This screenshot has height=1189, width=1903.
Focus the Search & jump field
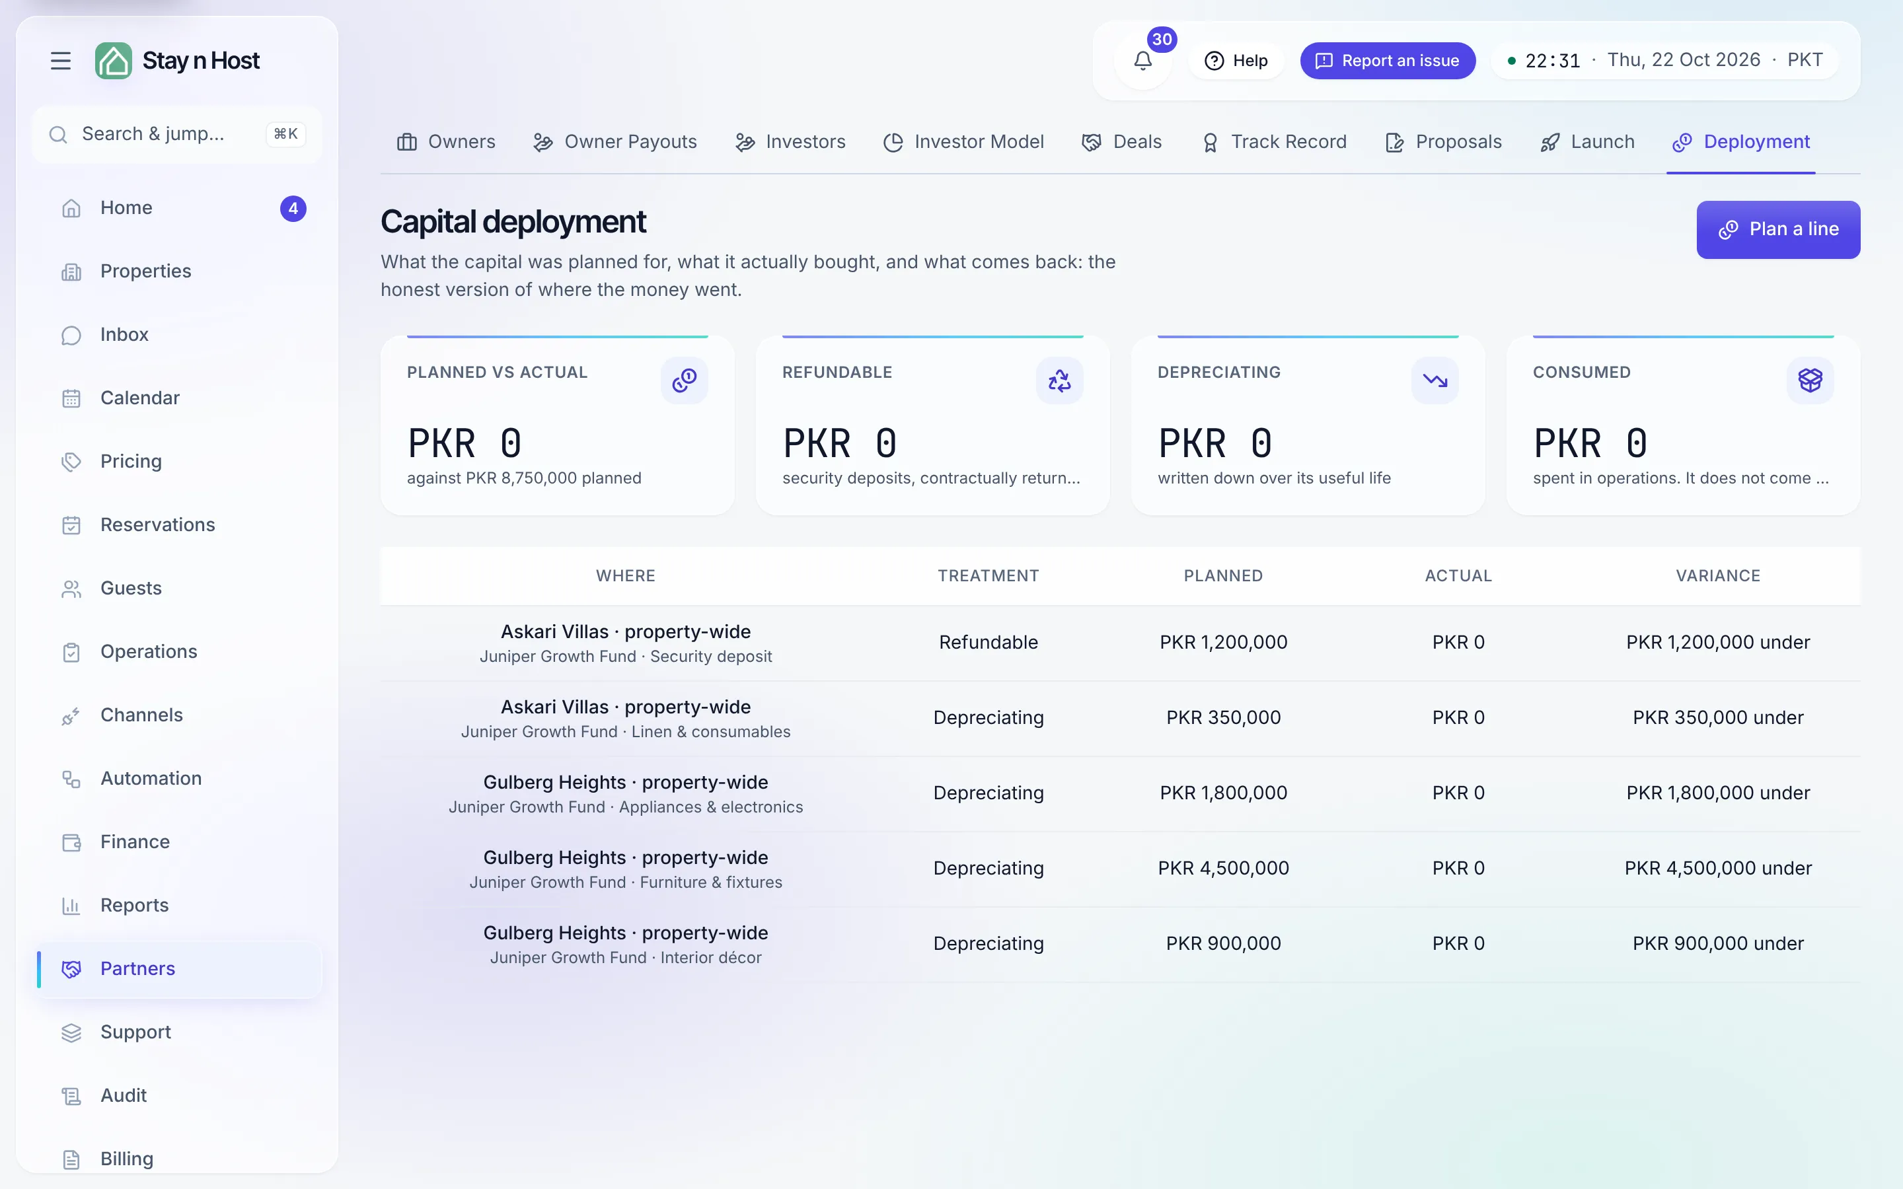click(x=178, y=135)
